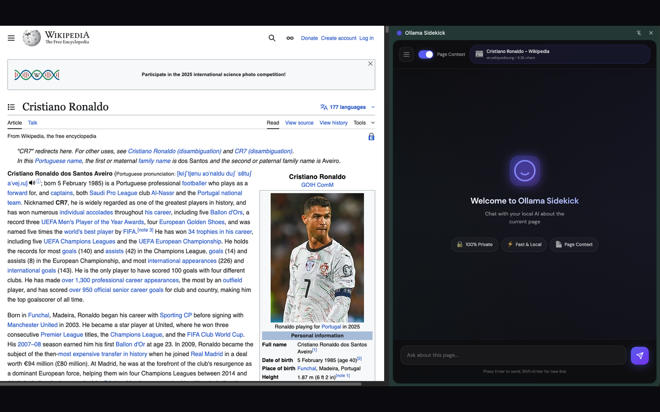Click the Sporting CP link
660x412 pixels.
pos(176,315)
